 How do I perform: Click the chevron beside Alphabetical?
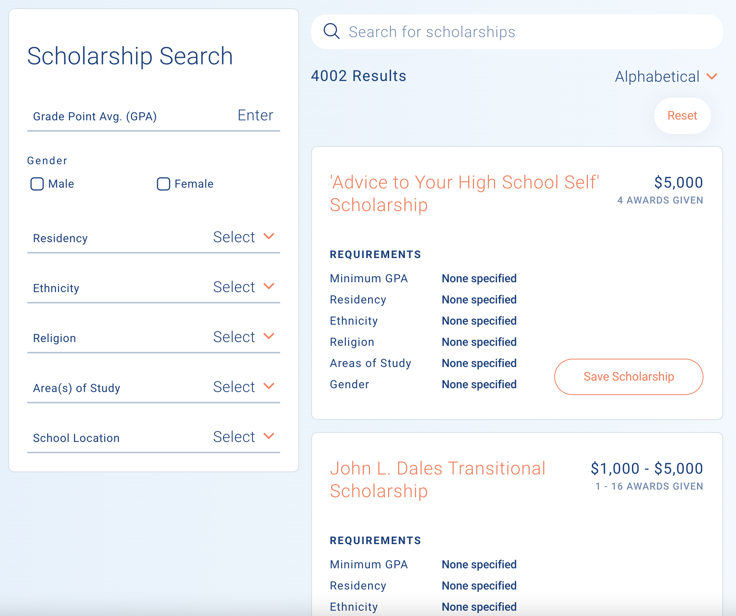(712, 76)
